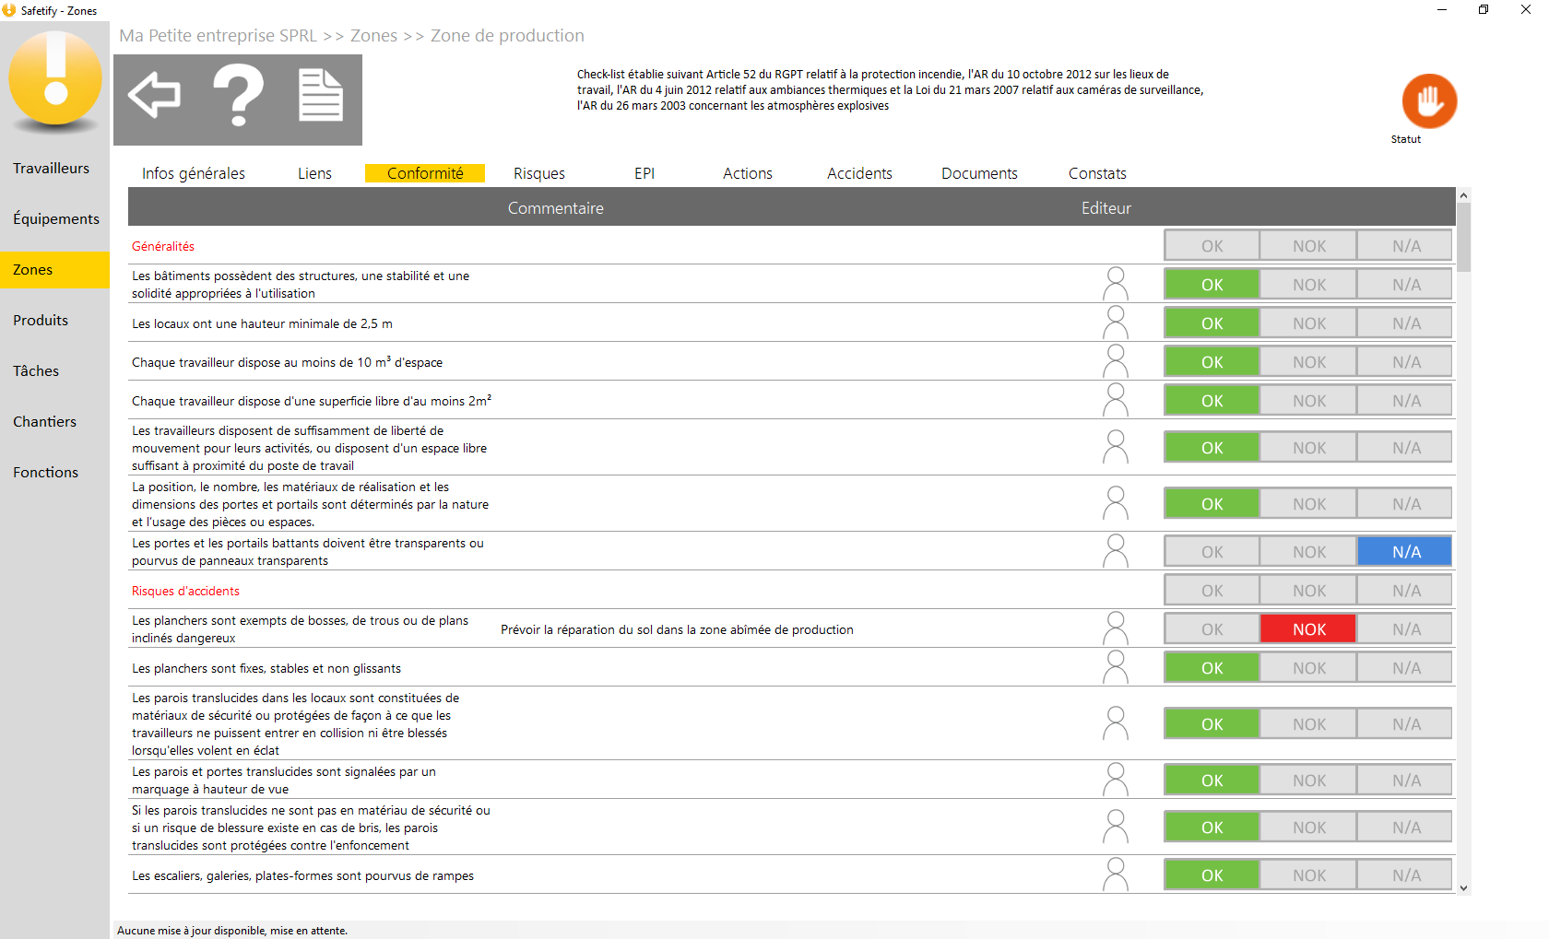Open help with the question mark icon
1549x939 pixels.
click(238, 95)
